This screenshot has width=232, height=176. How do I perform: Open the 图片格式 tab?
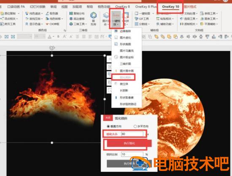[190, 7]
